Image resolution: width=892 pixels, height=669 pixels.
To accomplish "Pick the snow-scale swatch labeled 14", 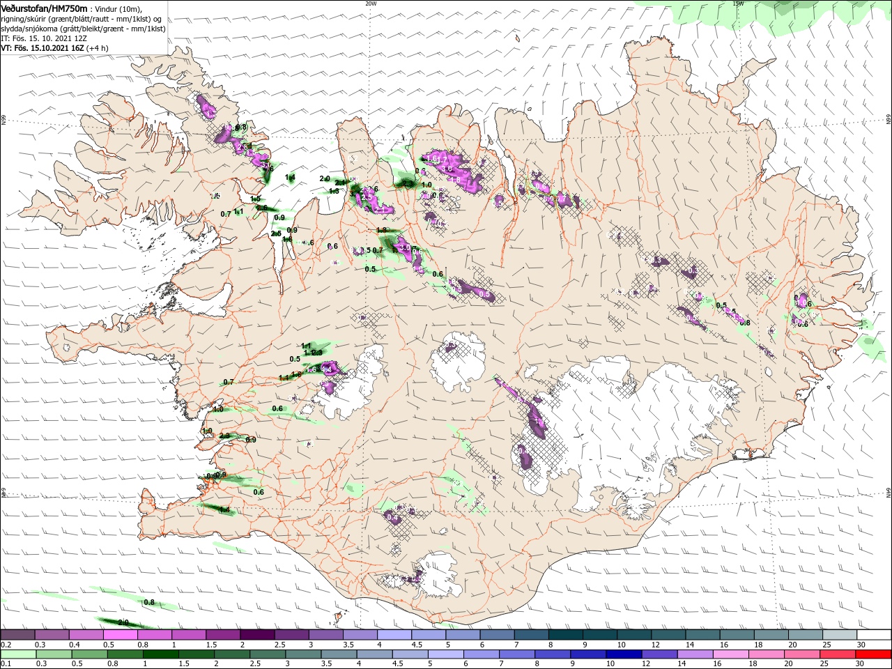I will point(702,635).
